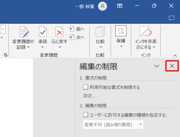
Task: Open the 設定... link
Action: (90, 96)
